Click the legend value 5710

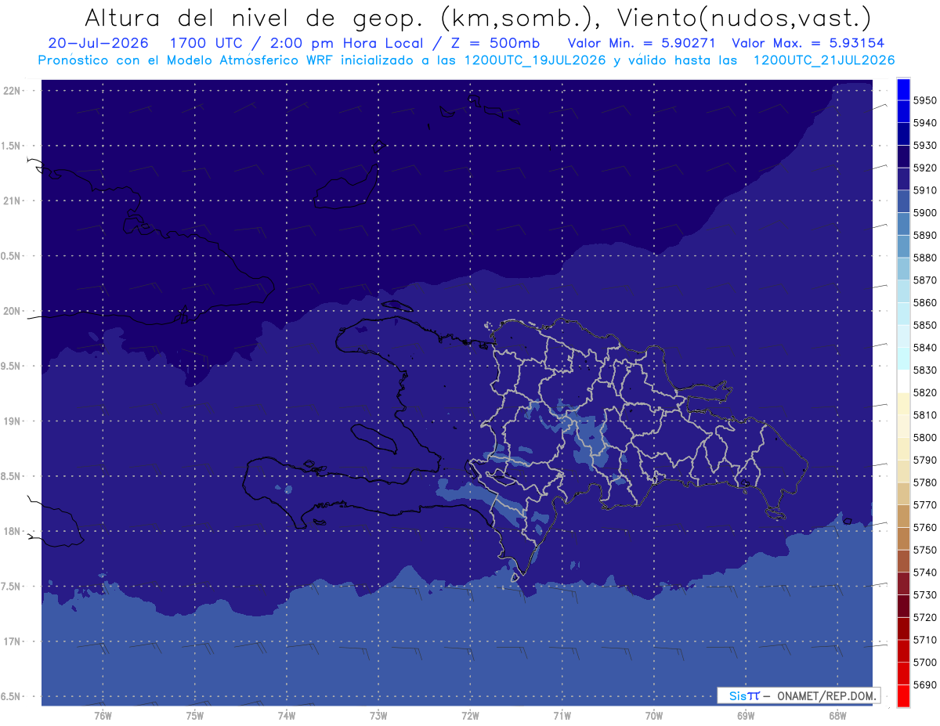(x=924, y=640)
